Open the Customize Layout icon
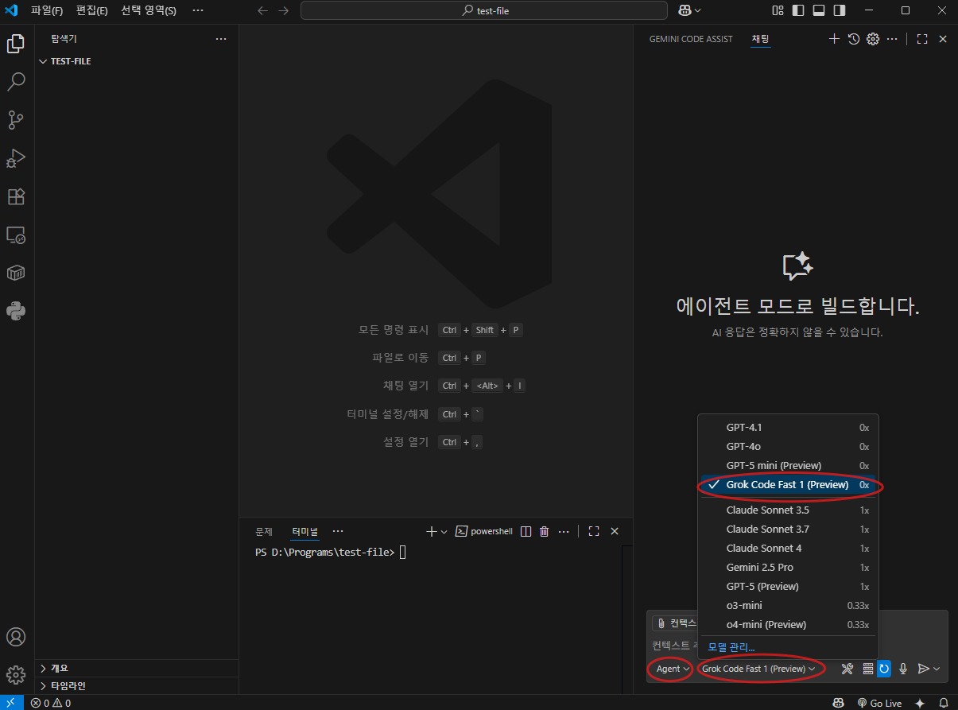 click(778, 10)
